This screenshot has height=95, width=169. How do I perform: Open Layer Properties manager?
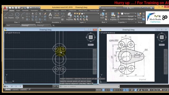(x=70, y=16)
